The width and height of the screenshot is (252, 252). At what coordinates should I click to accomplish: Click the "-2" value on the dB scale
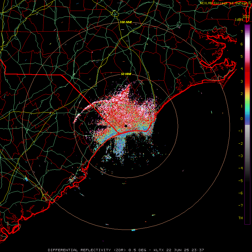[241, 144]
